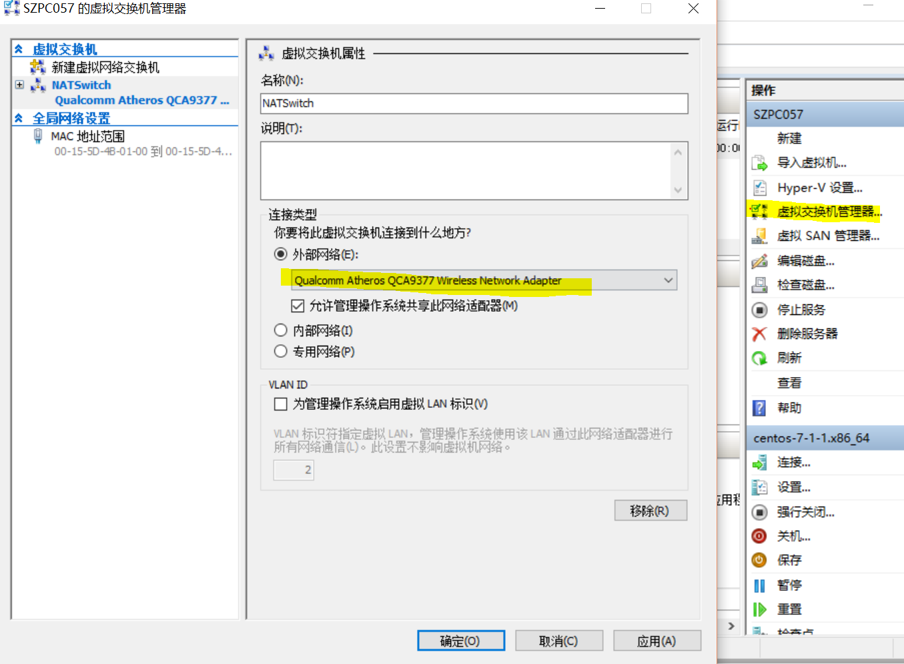Select Hyper-V 设置... action
Image resolution: width=904 pixels, height=664 pixels.
click(x=820, y=188)
